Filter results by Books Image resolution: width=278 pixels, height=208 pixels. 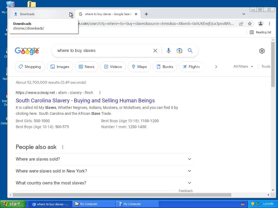pyautogui.click(x=165, y=67)
